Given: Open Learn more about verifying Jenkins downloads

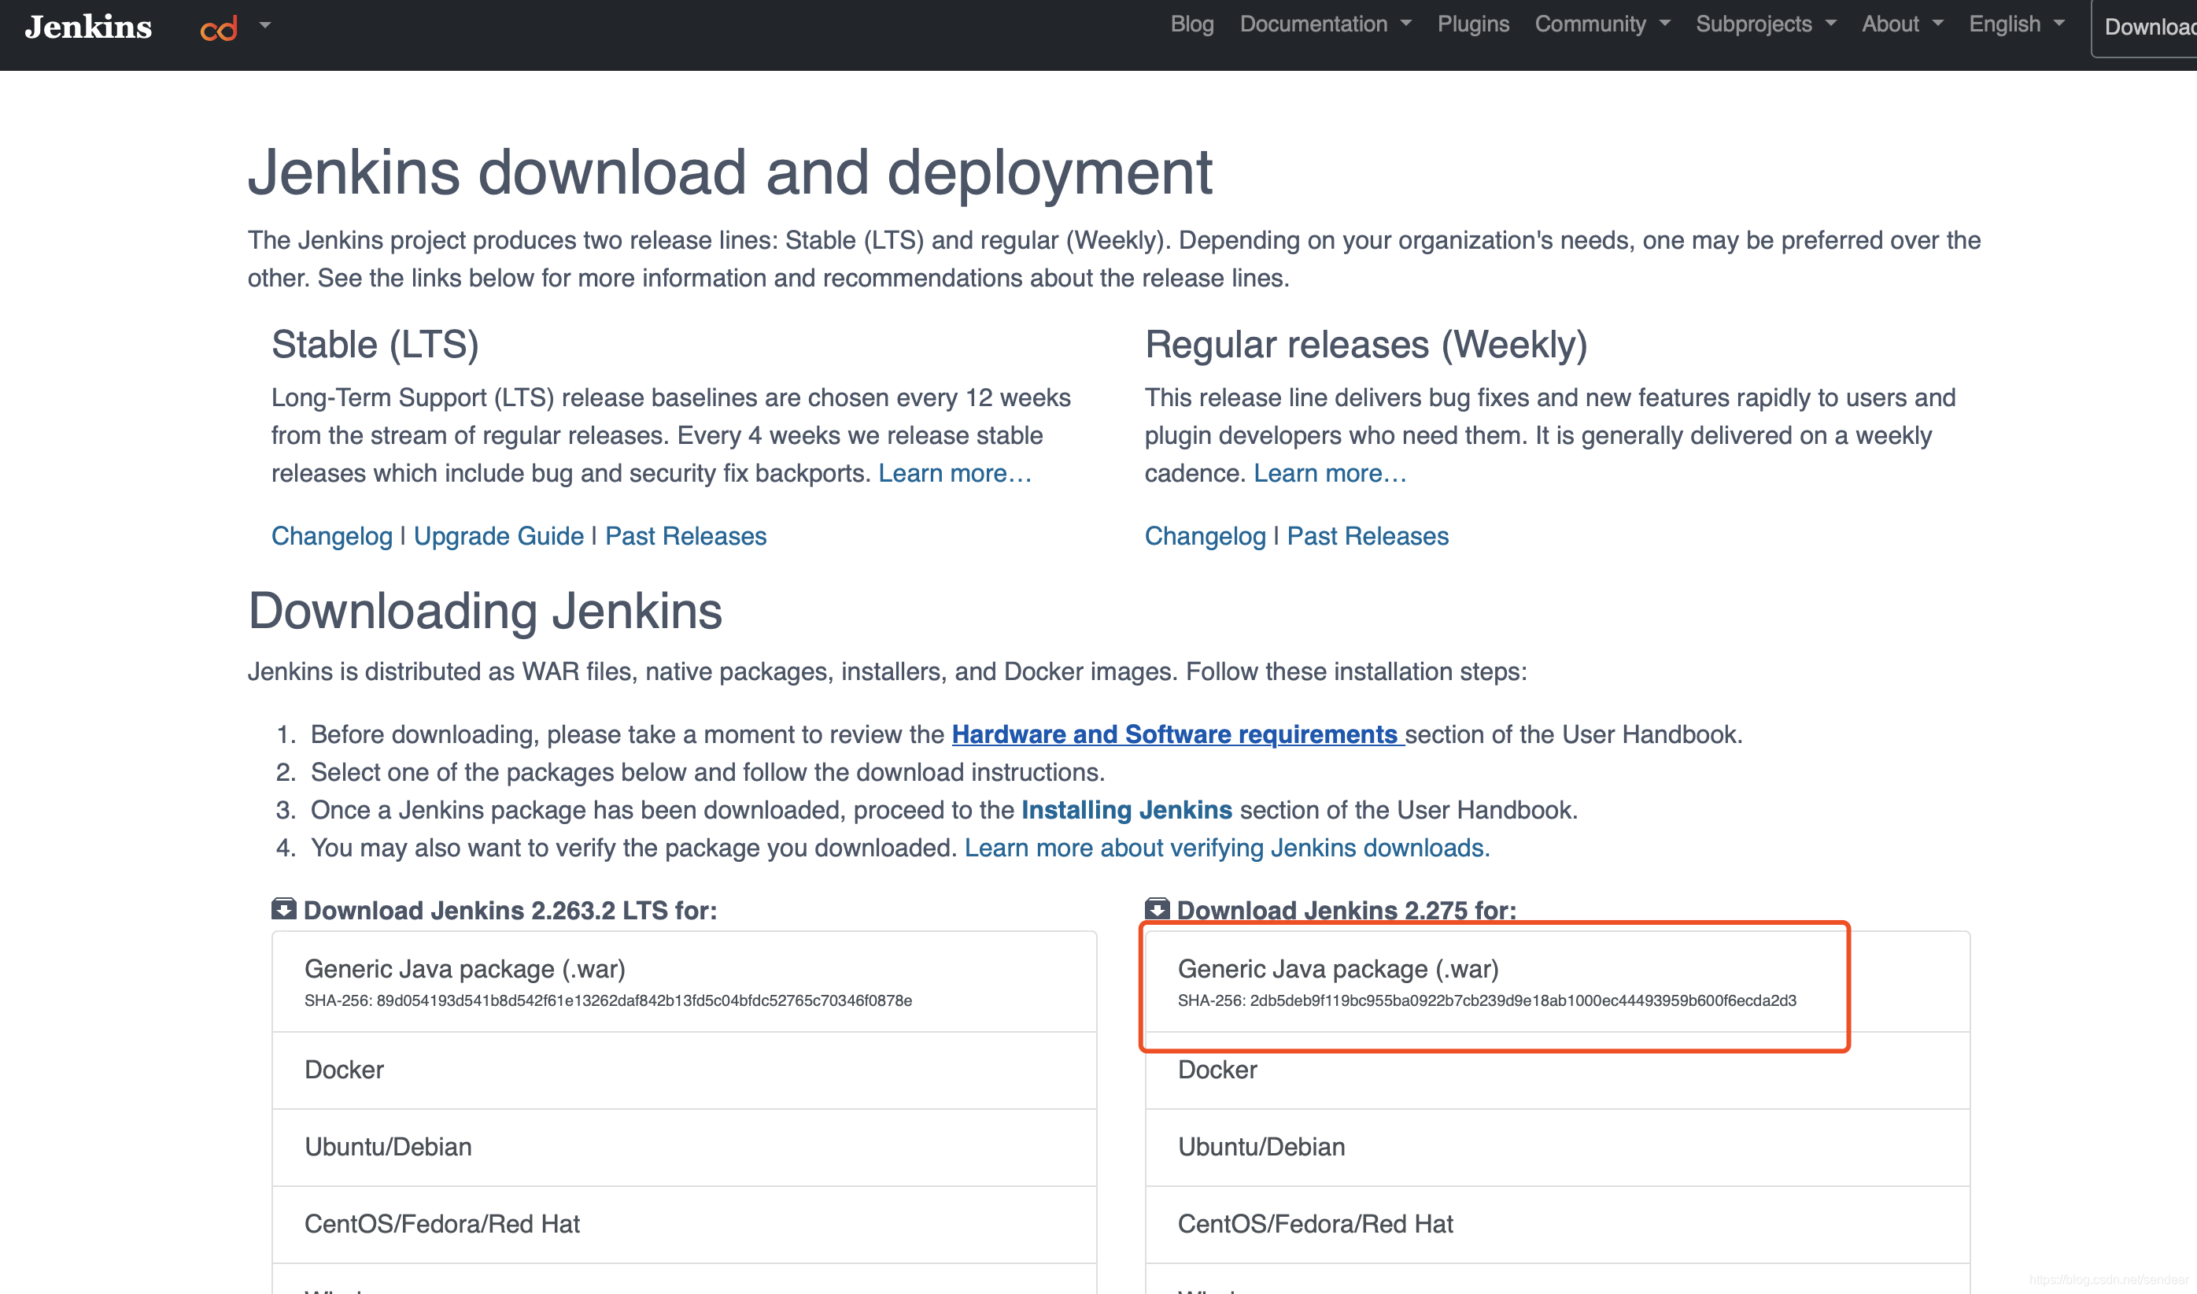Looking at the screenshot, I should pos(1227,848).
